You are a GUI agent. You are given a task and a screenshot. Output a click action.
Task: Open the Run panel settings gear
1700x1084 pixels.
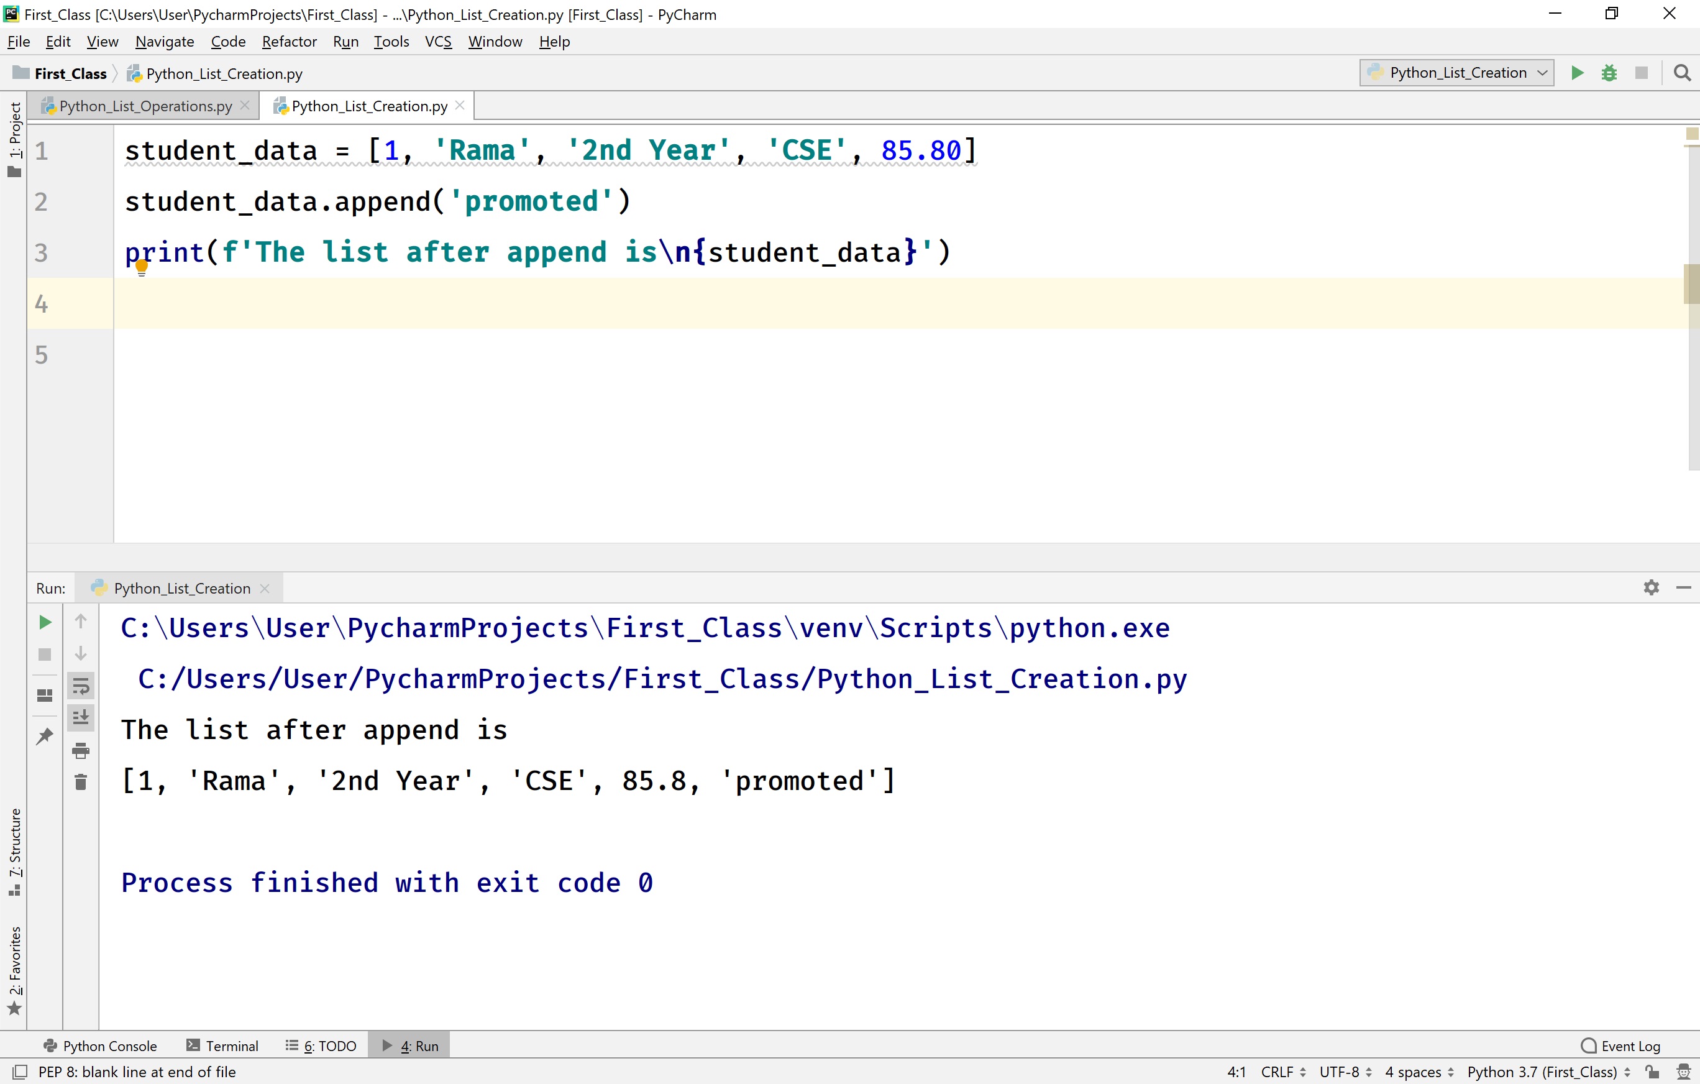pyautogui.click(x=1652, y=587)
